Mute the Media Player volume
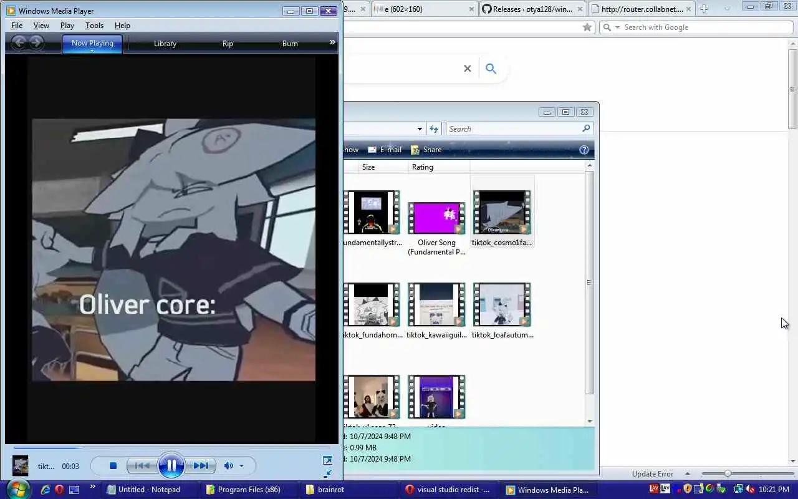 [228, 466]
